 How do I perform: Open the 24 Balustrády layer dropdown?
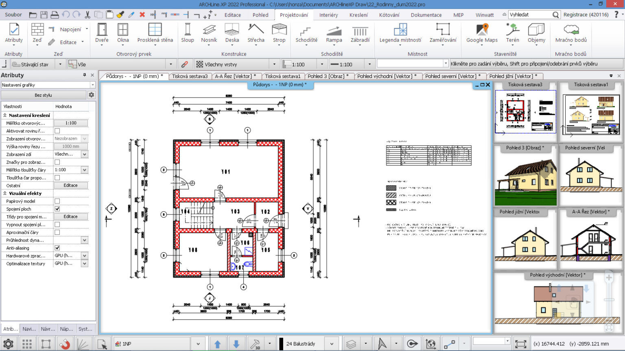coord(332,344)
